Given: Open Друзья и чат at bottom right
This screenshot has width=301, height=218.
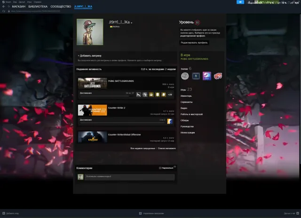Looking at the screenshot, I should [291, 213].
